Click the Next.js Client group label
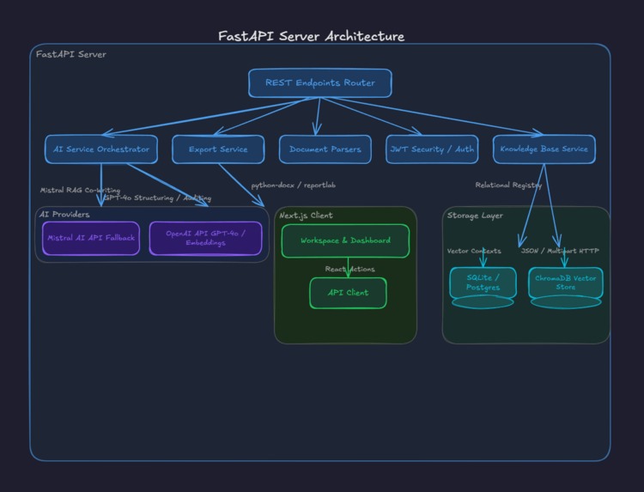 point(306,216)
